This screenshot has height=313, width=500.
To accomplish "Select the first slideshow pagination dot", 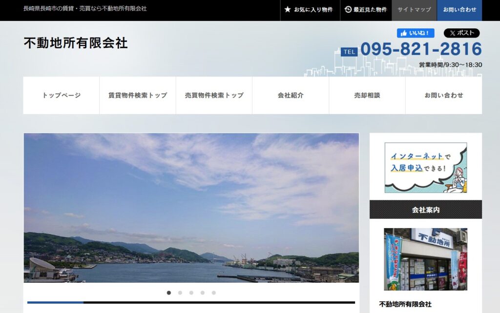I will pos(169,293).
